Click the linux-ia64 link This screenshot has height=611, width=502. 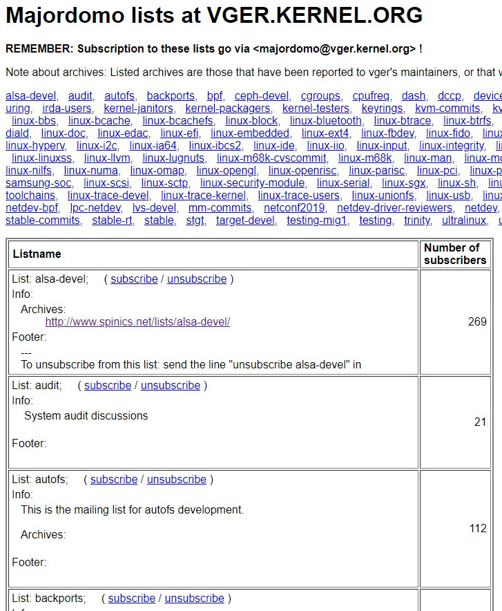click(x=153, y=146)
